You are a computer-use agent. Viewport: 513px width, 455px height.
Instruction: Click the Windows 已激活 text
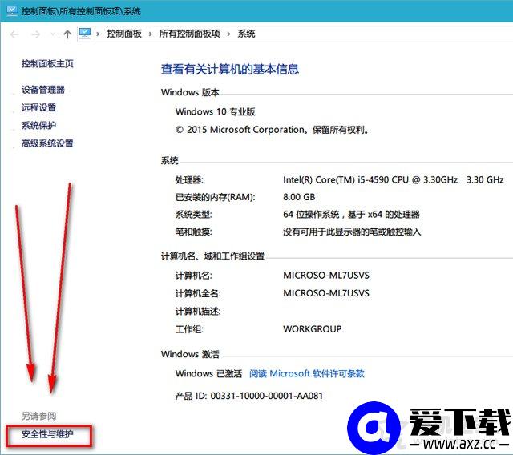tap(208, 373)
